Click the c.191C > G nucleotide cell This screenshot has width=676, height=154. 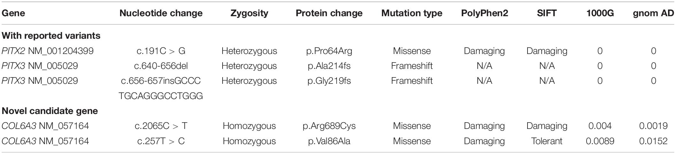161,51
